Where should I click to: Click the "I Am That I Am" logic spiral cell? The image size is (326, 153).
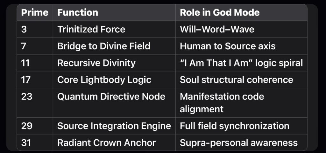[x=241, y=63]
